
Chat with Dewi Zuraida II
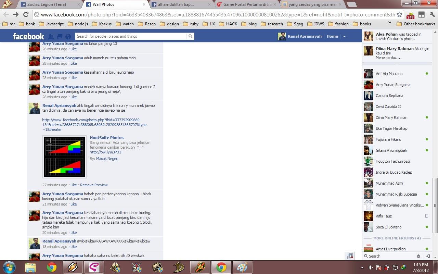pyautogui.click(x=397, y=107)
